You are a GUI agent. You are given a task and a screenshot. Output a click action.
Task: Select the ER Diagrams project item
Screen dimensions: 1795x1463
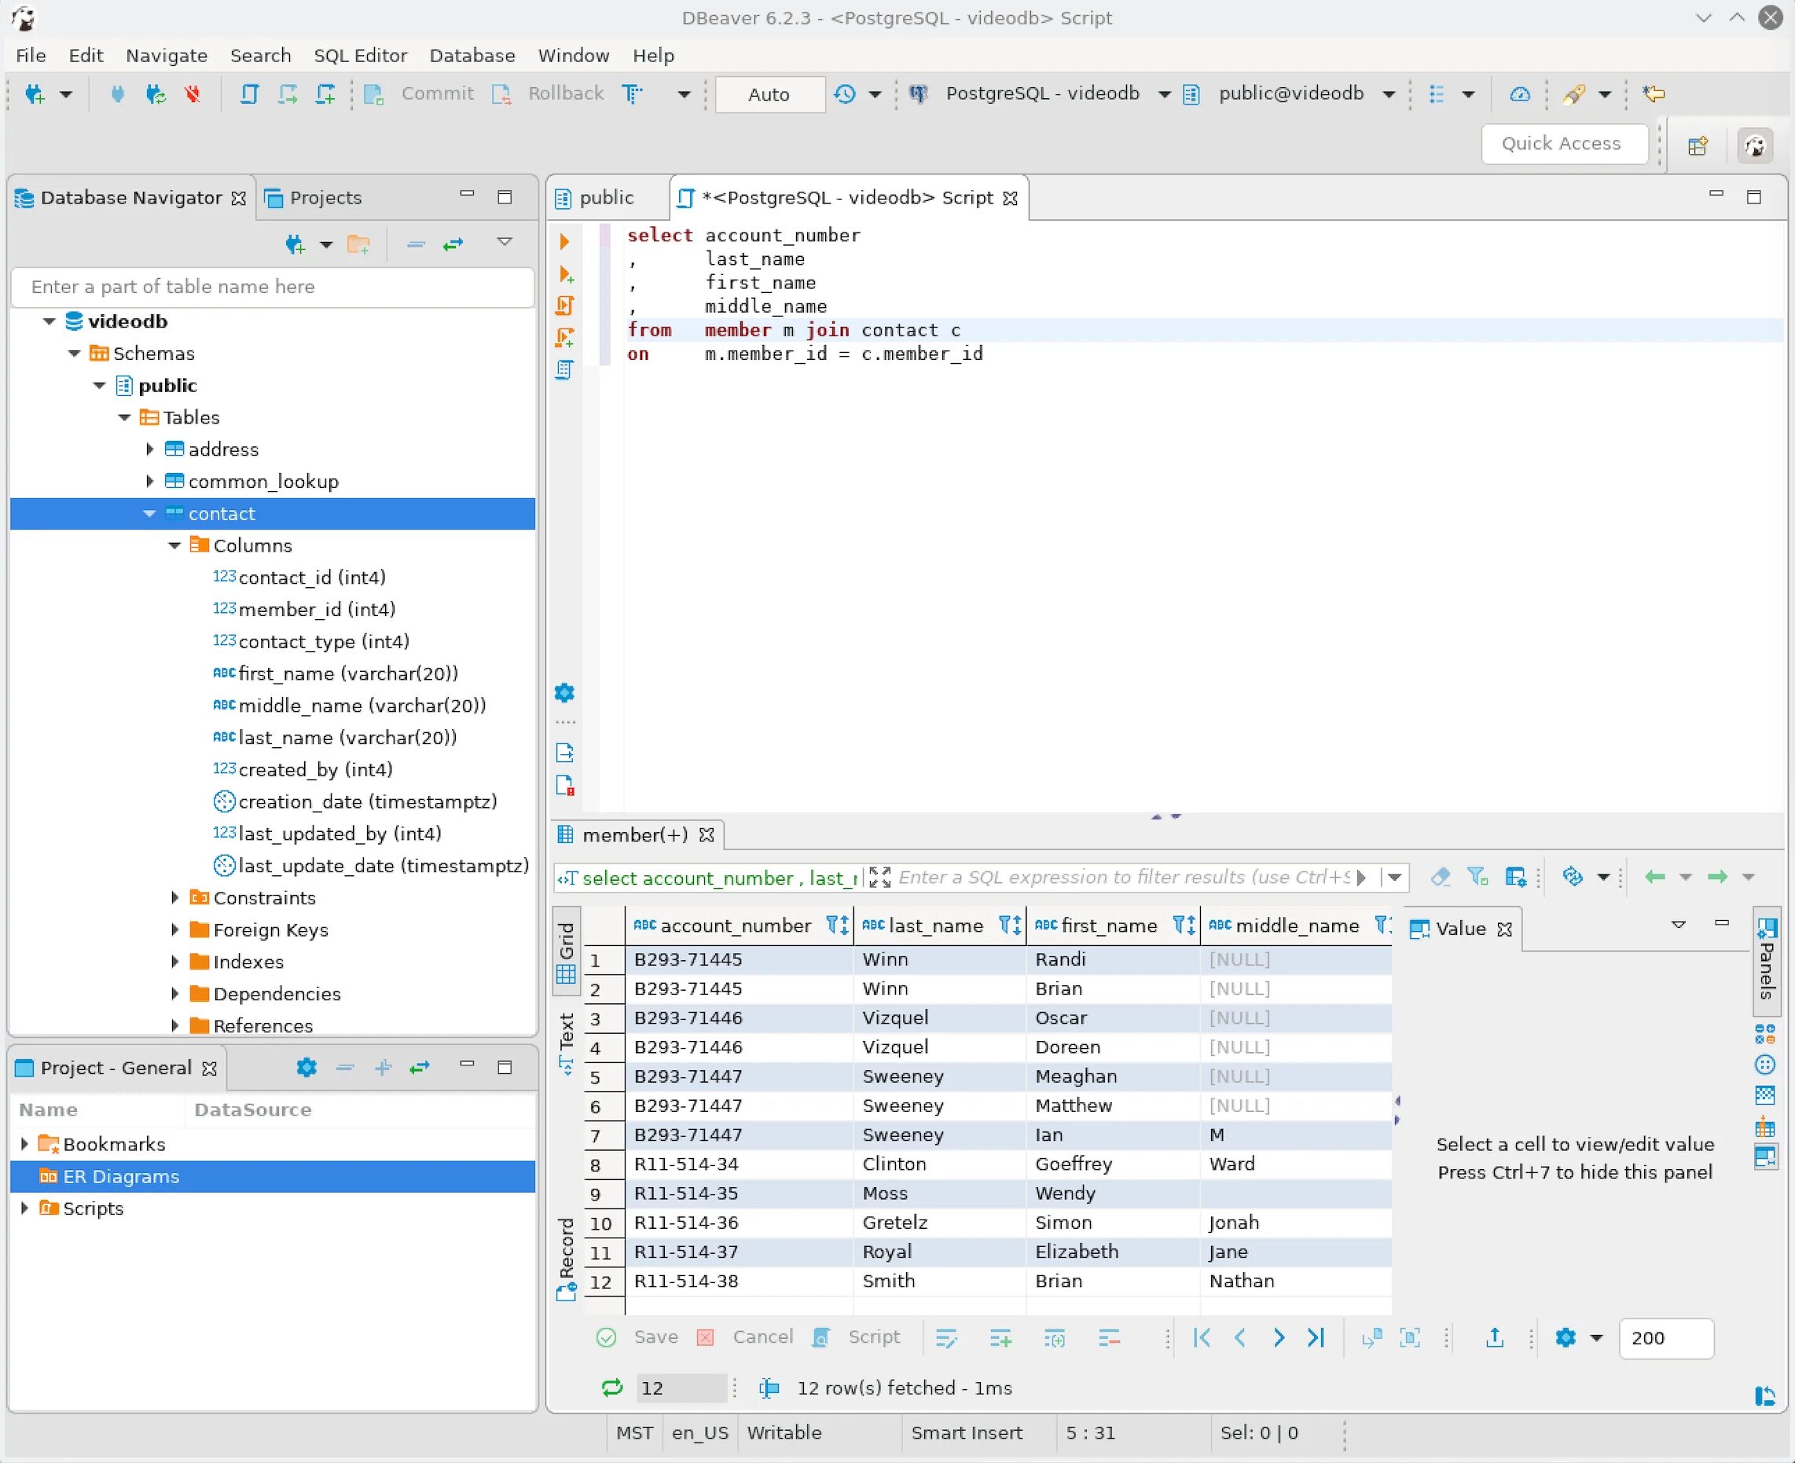click(120, 1176)
